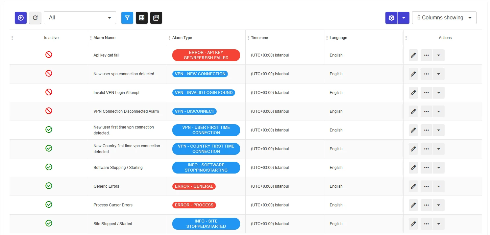Click the 'Alarm Type' column header

point(182,38)
